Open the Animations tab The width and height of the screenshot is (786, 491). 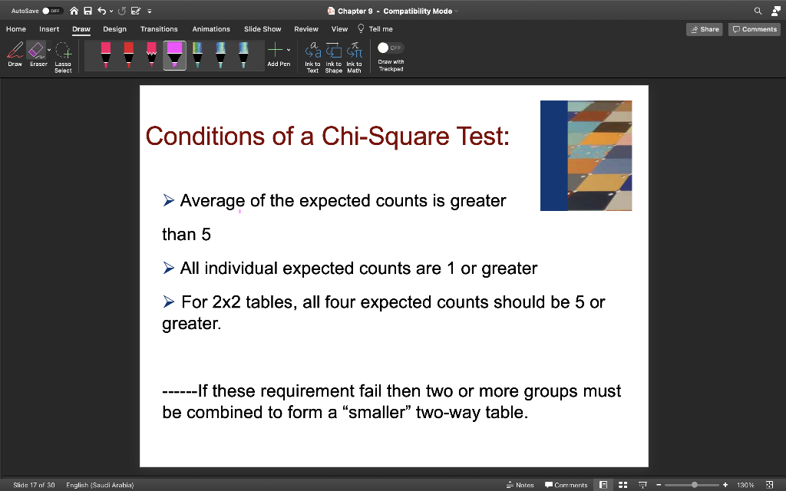coord(211,29)
